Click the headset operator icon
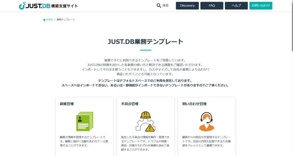This screenshot has width=293, height=156. coord(207,122)
